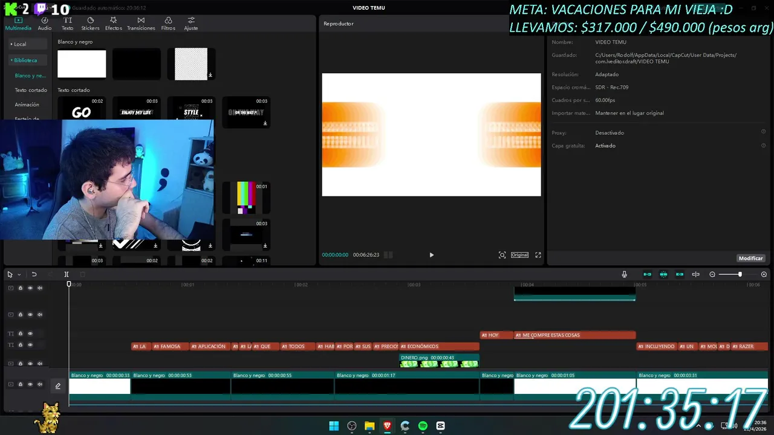
Task: Switch to the Audio tab
Action: click(45, 24)
